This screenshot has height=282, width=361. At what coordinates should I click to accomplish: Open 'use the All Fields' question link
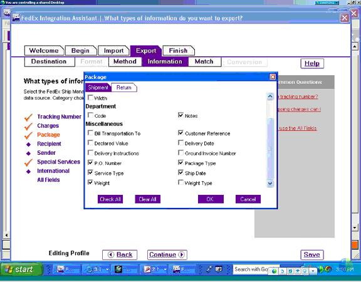click(x=298, y=128)
